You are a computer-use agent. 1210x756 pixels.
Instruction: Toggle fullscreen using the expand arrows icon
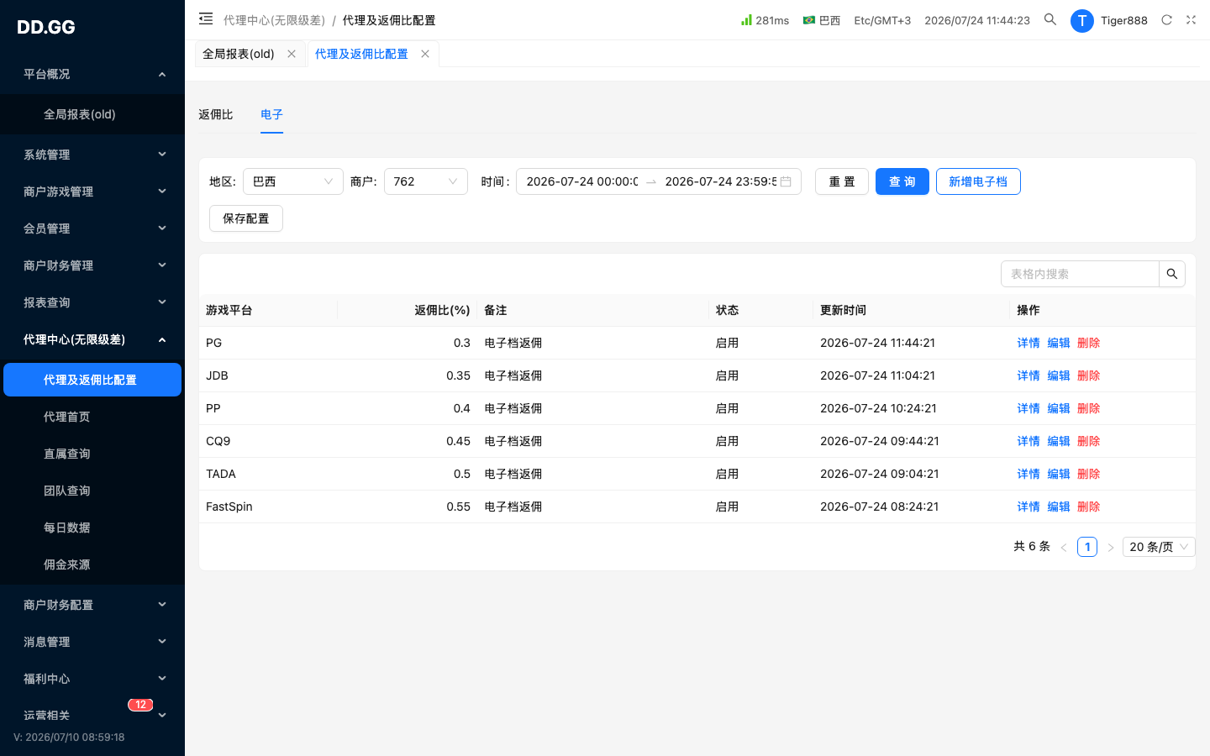(1191, 20)
